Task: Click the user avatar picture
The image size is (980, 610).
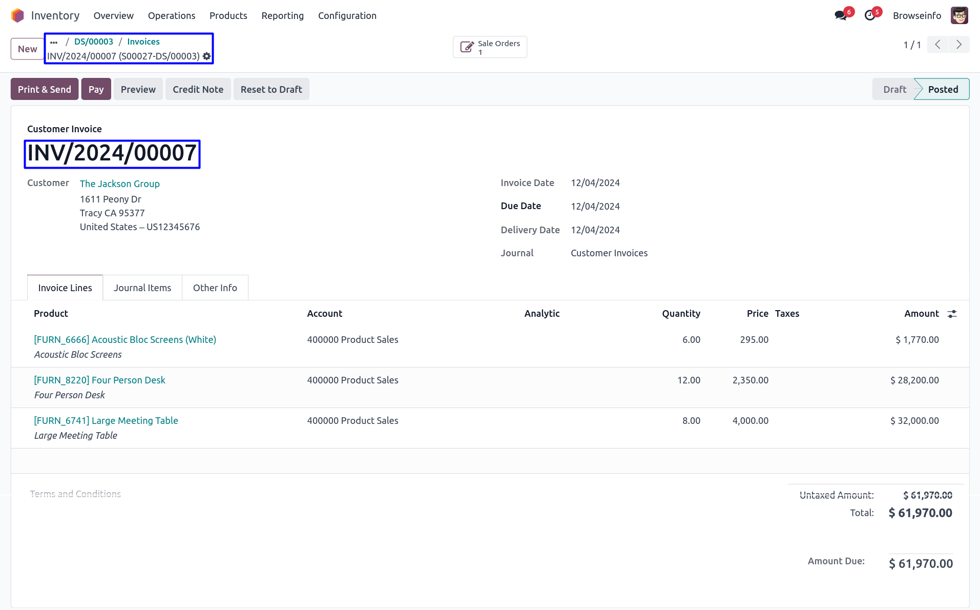Action: click(959, 16)
